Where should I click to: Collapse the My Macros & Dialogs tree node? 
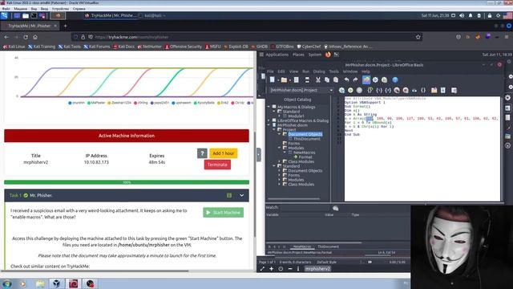click(269, 107)
